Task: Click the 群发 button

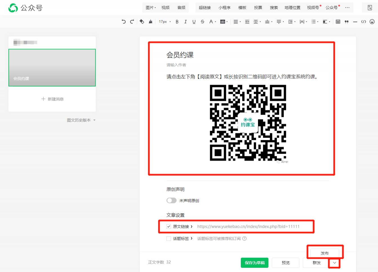Action: [316, 263]
